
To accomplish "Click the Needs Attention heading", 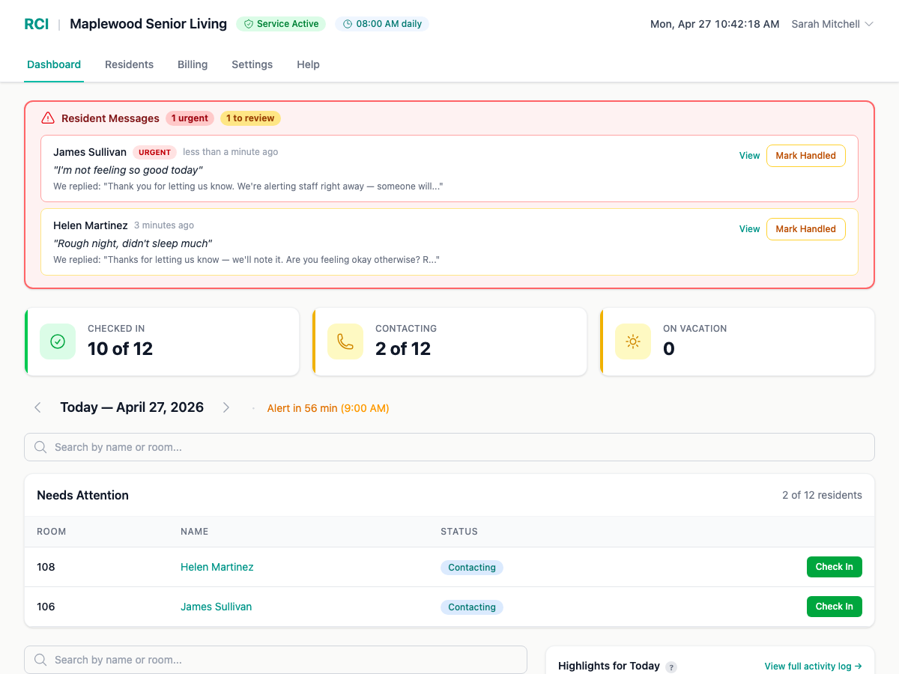I will (82, 495).
